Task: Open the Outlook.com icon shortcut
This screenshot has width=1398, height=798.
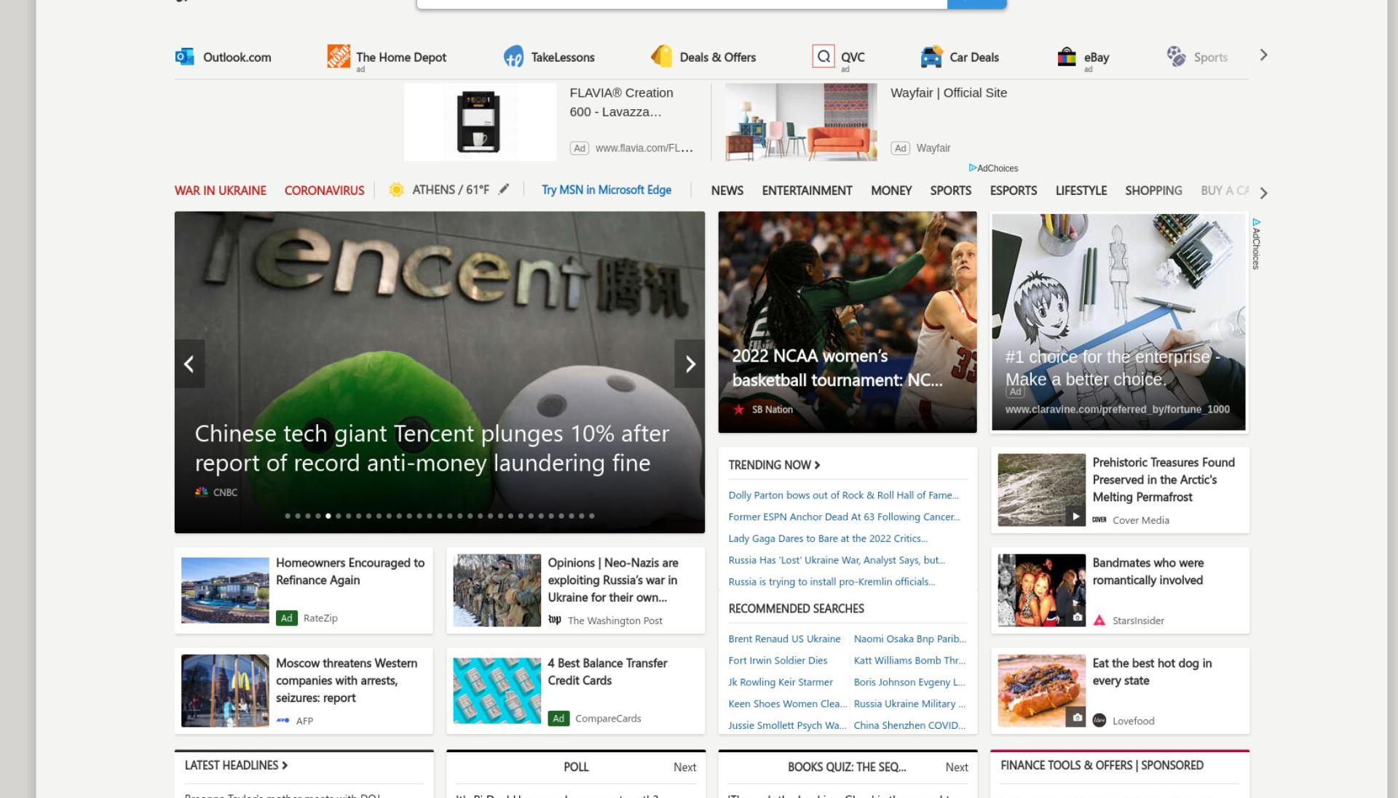Action: pyautogui.click(x=184, y=56)
